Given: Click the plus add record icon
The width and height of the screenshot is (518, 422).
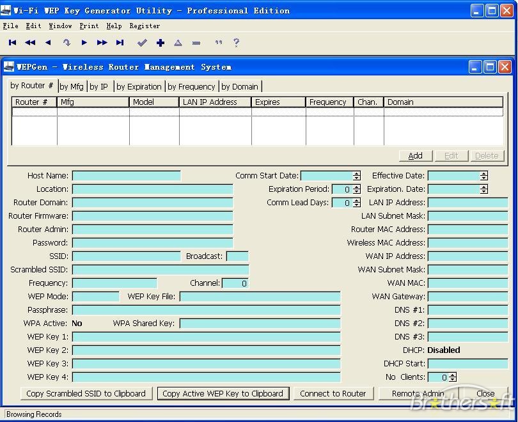Looking at the screenshot, I should [161, 43].
